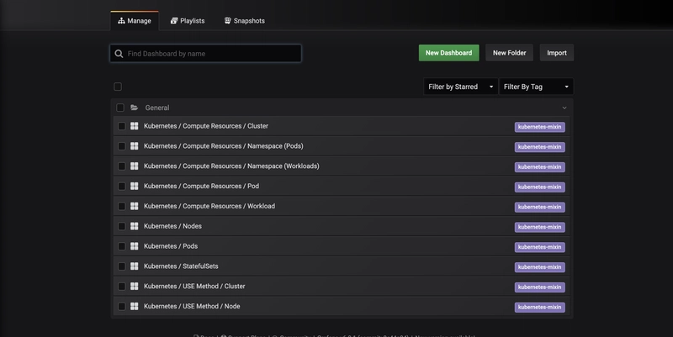673x337 pixels.
Task: Click the Import button
Action: (557, 53)
